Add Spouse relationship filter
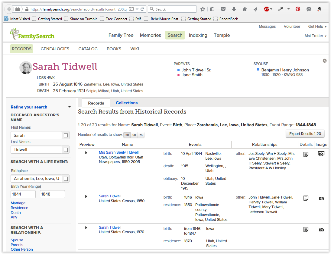 [x=17, y=240]
